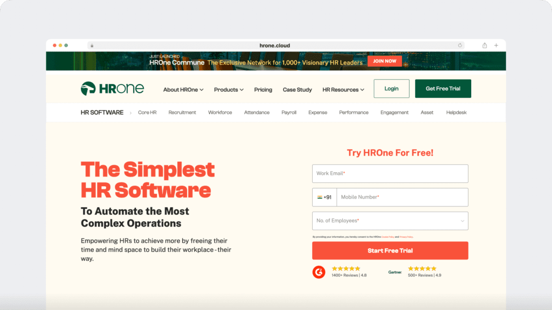Click the India flag in phone field
The width and height of the screenshot is (552, 310).
[319, 197]
